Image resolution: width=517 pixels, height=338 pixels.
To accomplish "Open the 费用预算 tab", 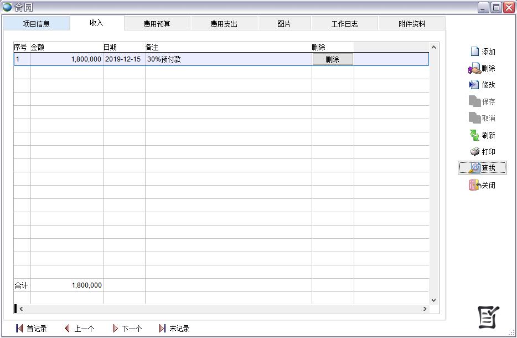I will 157,24.
